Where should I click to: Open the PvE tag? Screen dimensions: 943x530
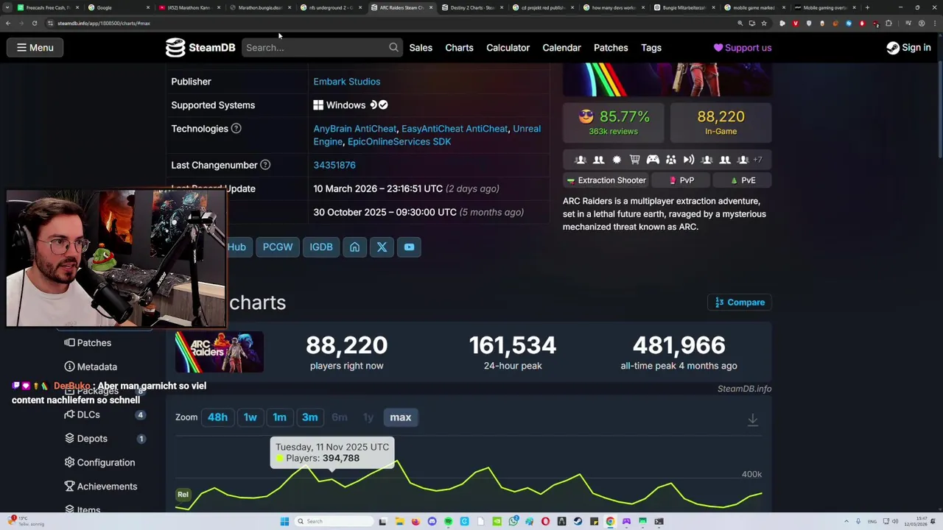(743, 180)
